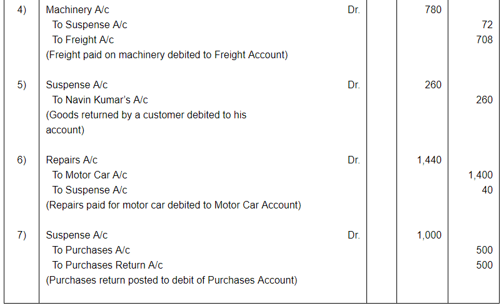Click the credit amount 40
Viewport: 504px width, 308px height.
pyautogui.click(x=487, y=190)
